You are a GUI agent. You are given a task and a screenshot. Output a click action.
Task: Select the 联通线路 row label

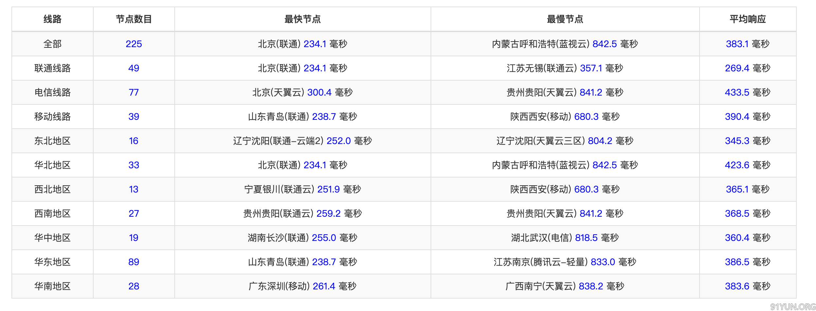[x=52, y=68]
